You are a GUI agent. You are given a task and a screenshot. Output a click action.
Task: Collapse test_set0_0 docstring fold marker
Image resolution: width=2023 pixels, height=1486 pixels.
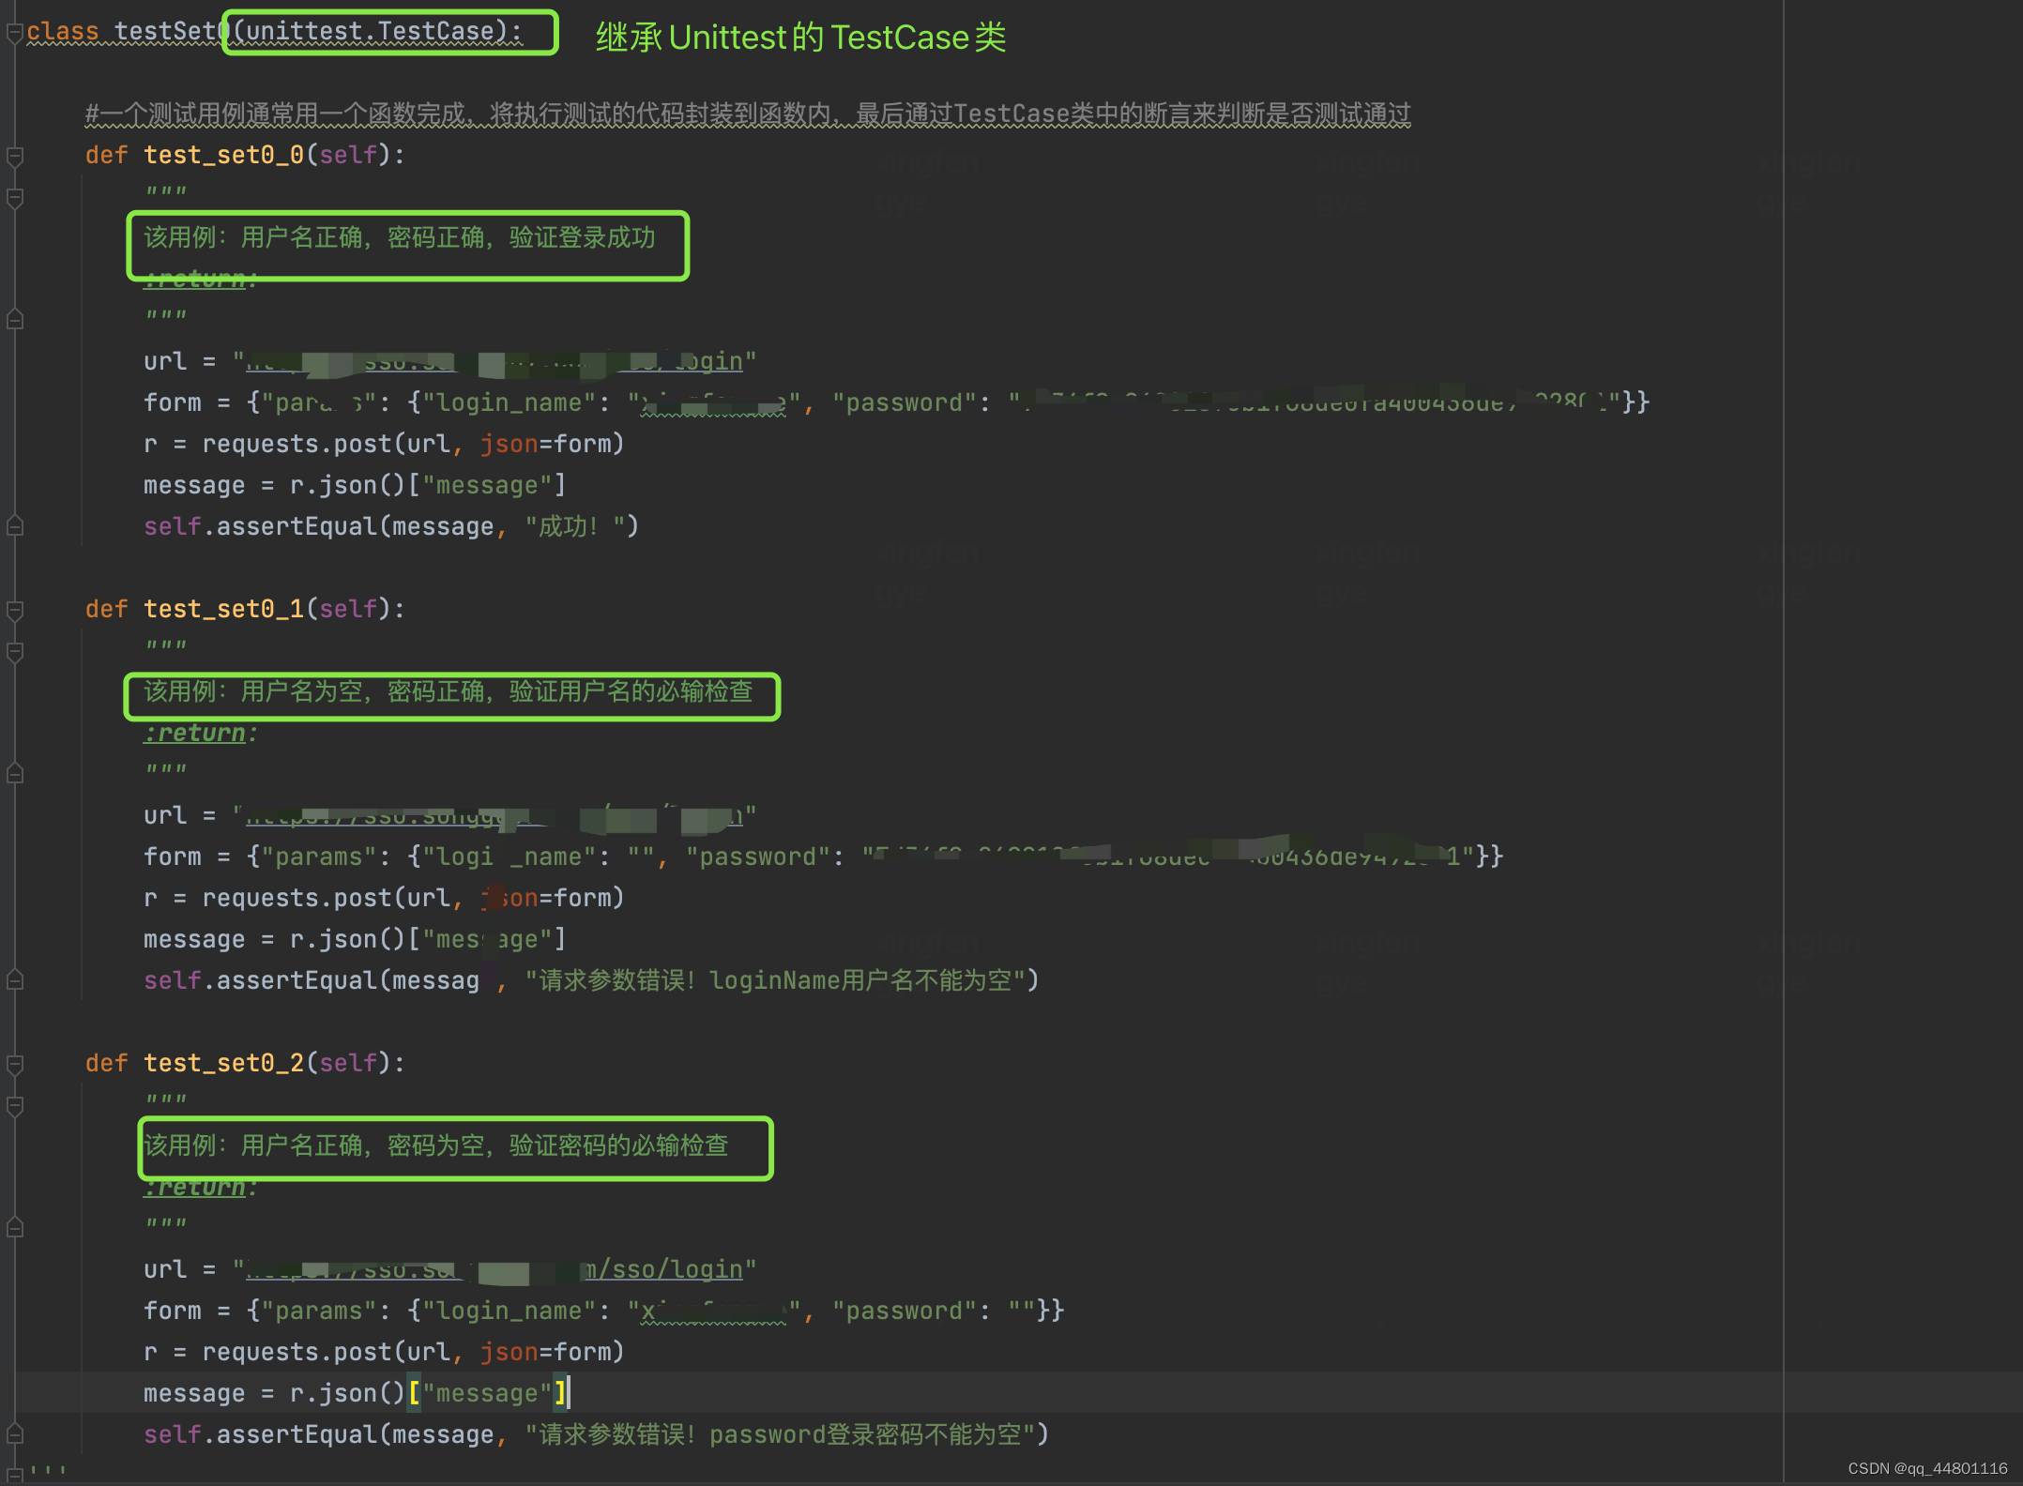[15, 197]
